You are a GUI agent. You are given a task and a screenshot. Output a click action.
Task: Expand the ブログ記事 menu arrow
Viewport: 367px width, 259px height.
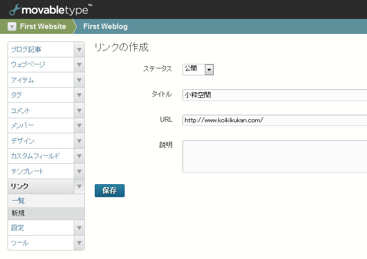coord(79,49)
